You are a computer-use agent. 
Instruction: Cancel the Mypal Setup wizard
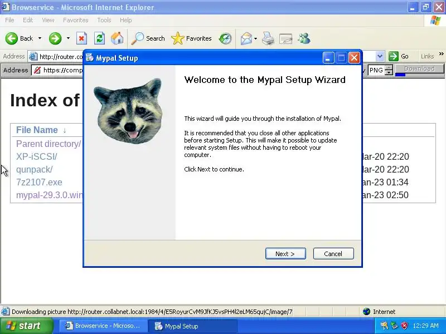pyautogui.click(x=333, y=254)
